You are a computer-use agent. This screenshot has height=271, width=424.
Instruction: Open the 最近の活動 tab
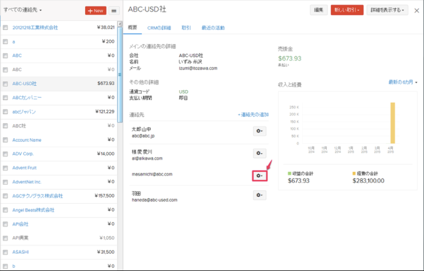click(213, 28)
